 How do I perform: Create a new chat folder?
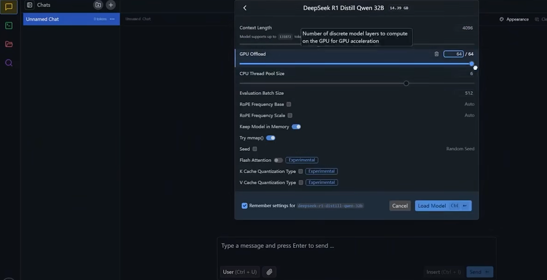[x=98, y=5]
